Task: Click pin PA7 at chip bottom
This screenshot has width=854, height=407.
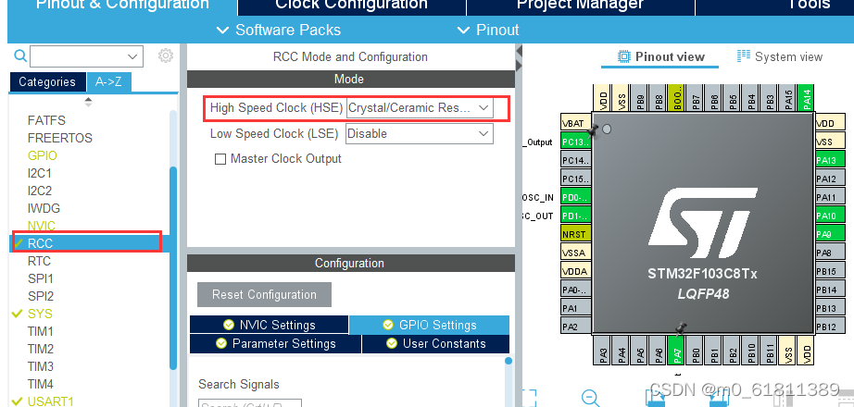Action: coord(676,350)
